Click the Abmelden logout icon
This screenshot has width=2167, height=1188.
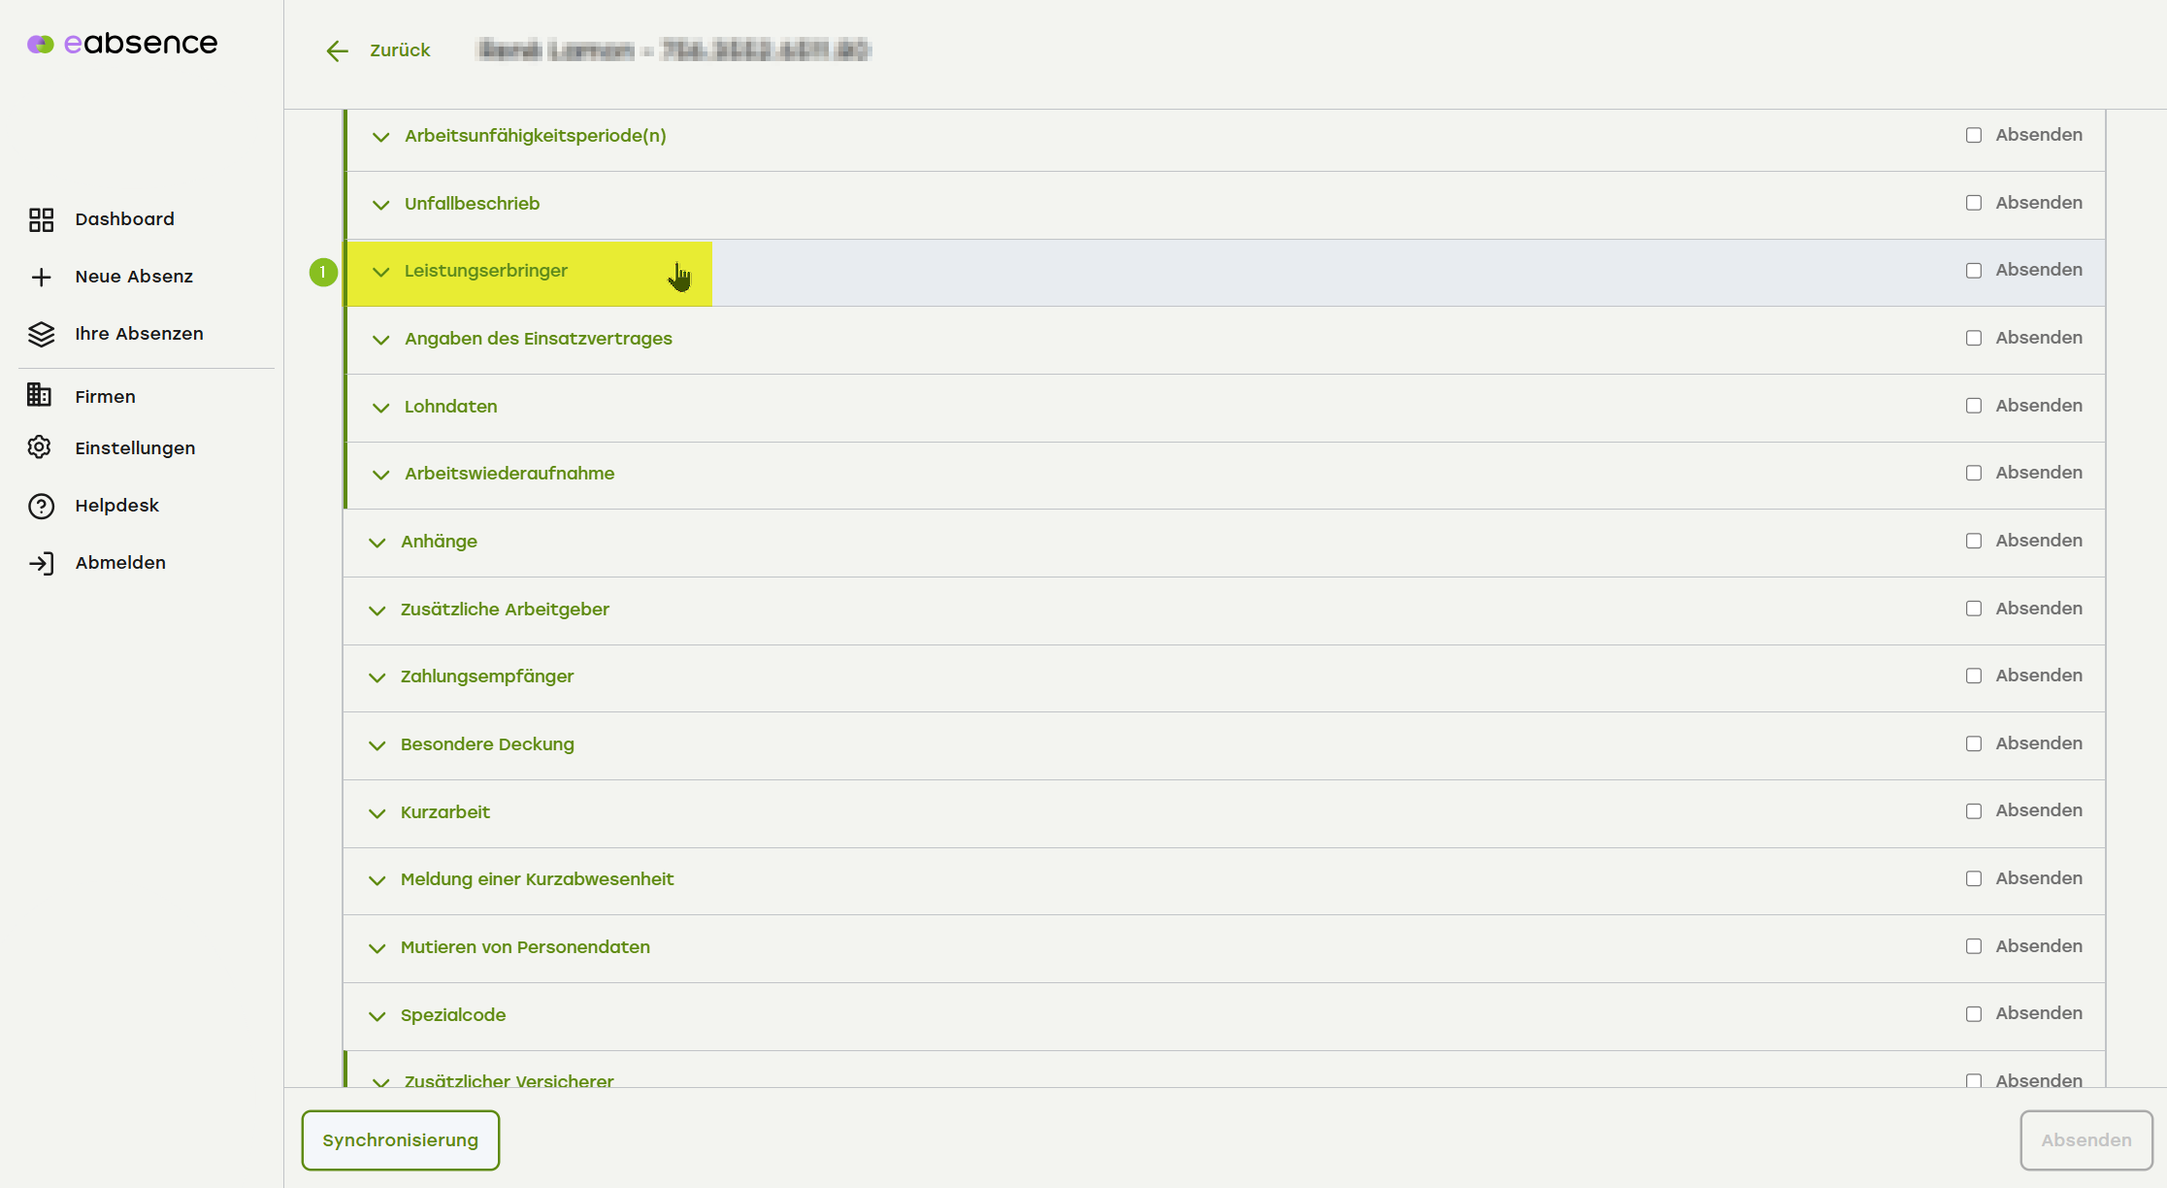click(41, 564)
